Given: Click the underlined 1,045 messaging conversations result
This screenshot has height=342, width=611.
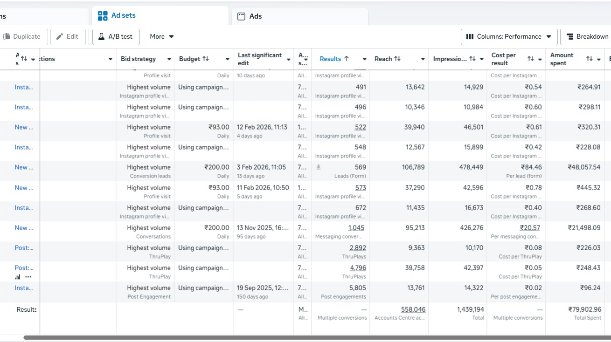Looking at the screenshot, I should point(356,228).
